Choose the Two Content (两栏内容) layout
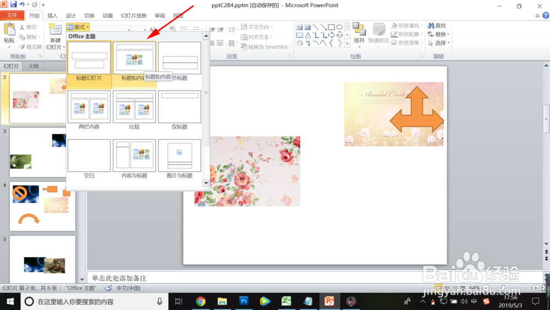 coord(89,110)
